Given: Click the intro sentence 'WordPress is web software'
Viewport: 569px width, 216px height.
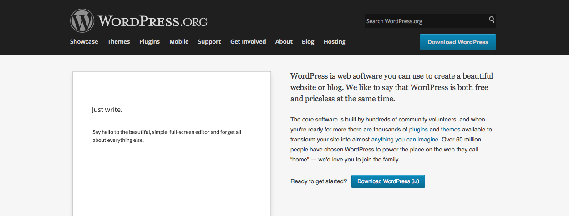Looking at the screenshot, I should click(x=392, y=87).
